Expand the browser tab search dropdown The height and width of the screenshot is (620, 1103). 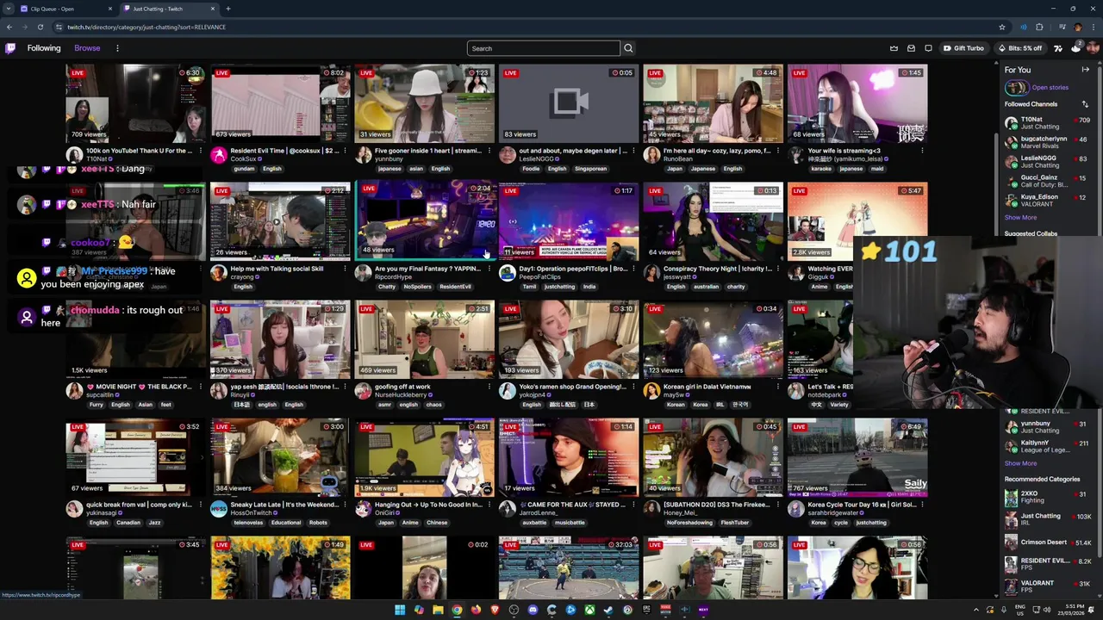[8, 9]
